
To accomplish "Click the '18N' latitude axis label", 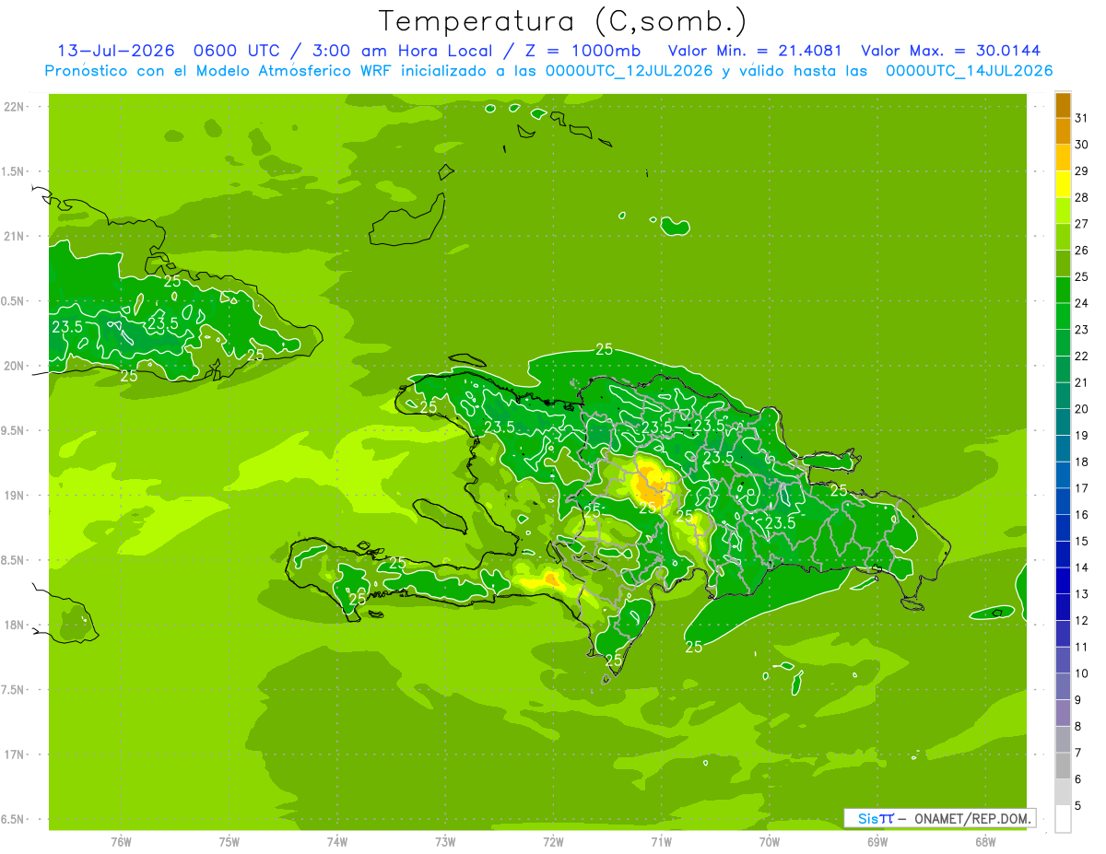I will click(15, 625).
